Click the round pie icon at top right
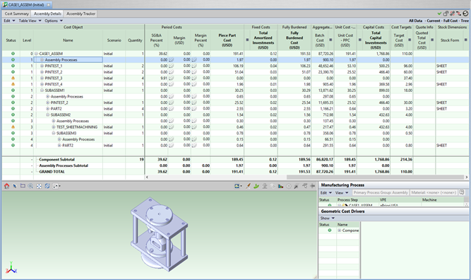The width and height of the screenshot is (471, 280). [x=465, y=13]
